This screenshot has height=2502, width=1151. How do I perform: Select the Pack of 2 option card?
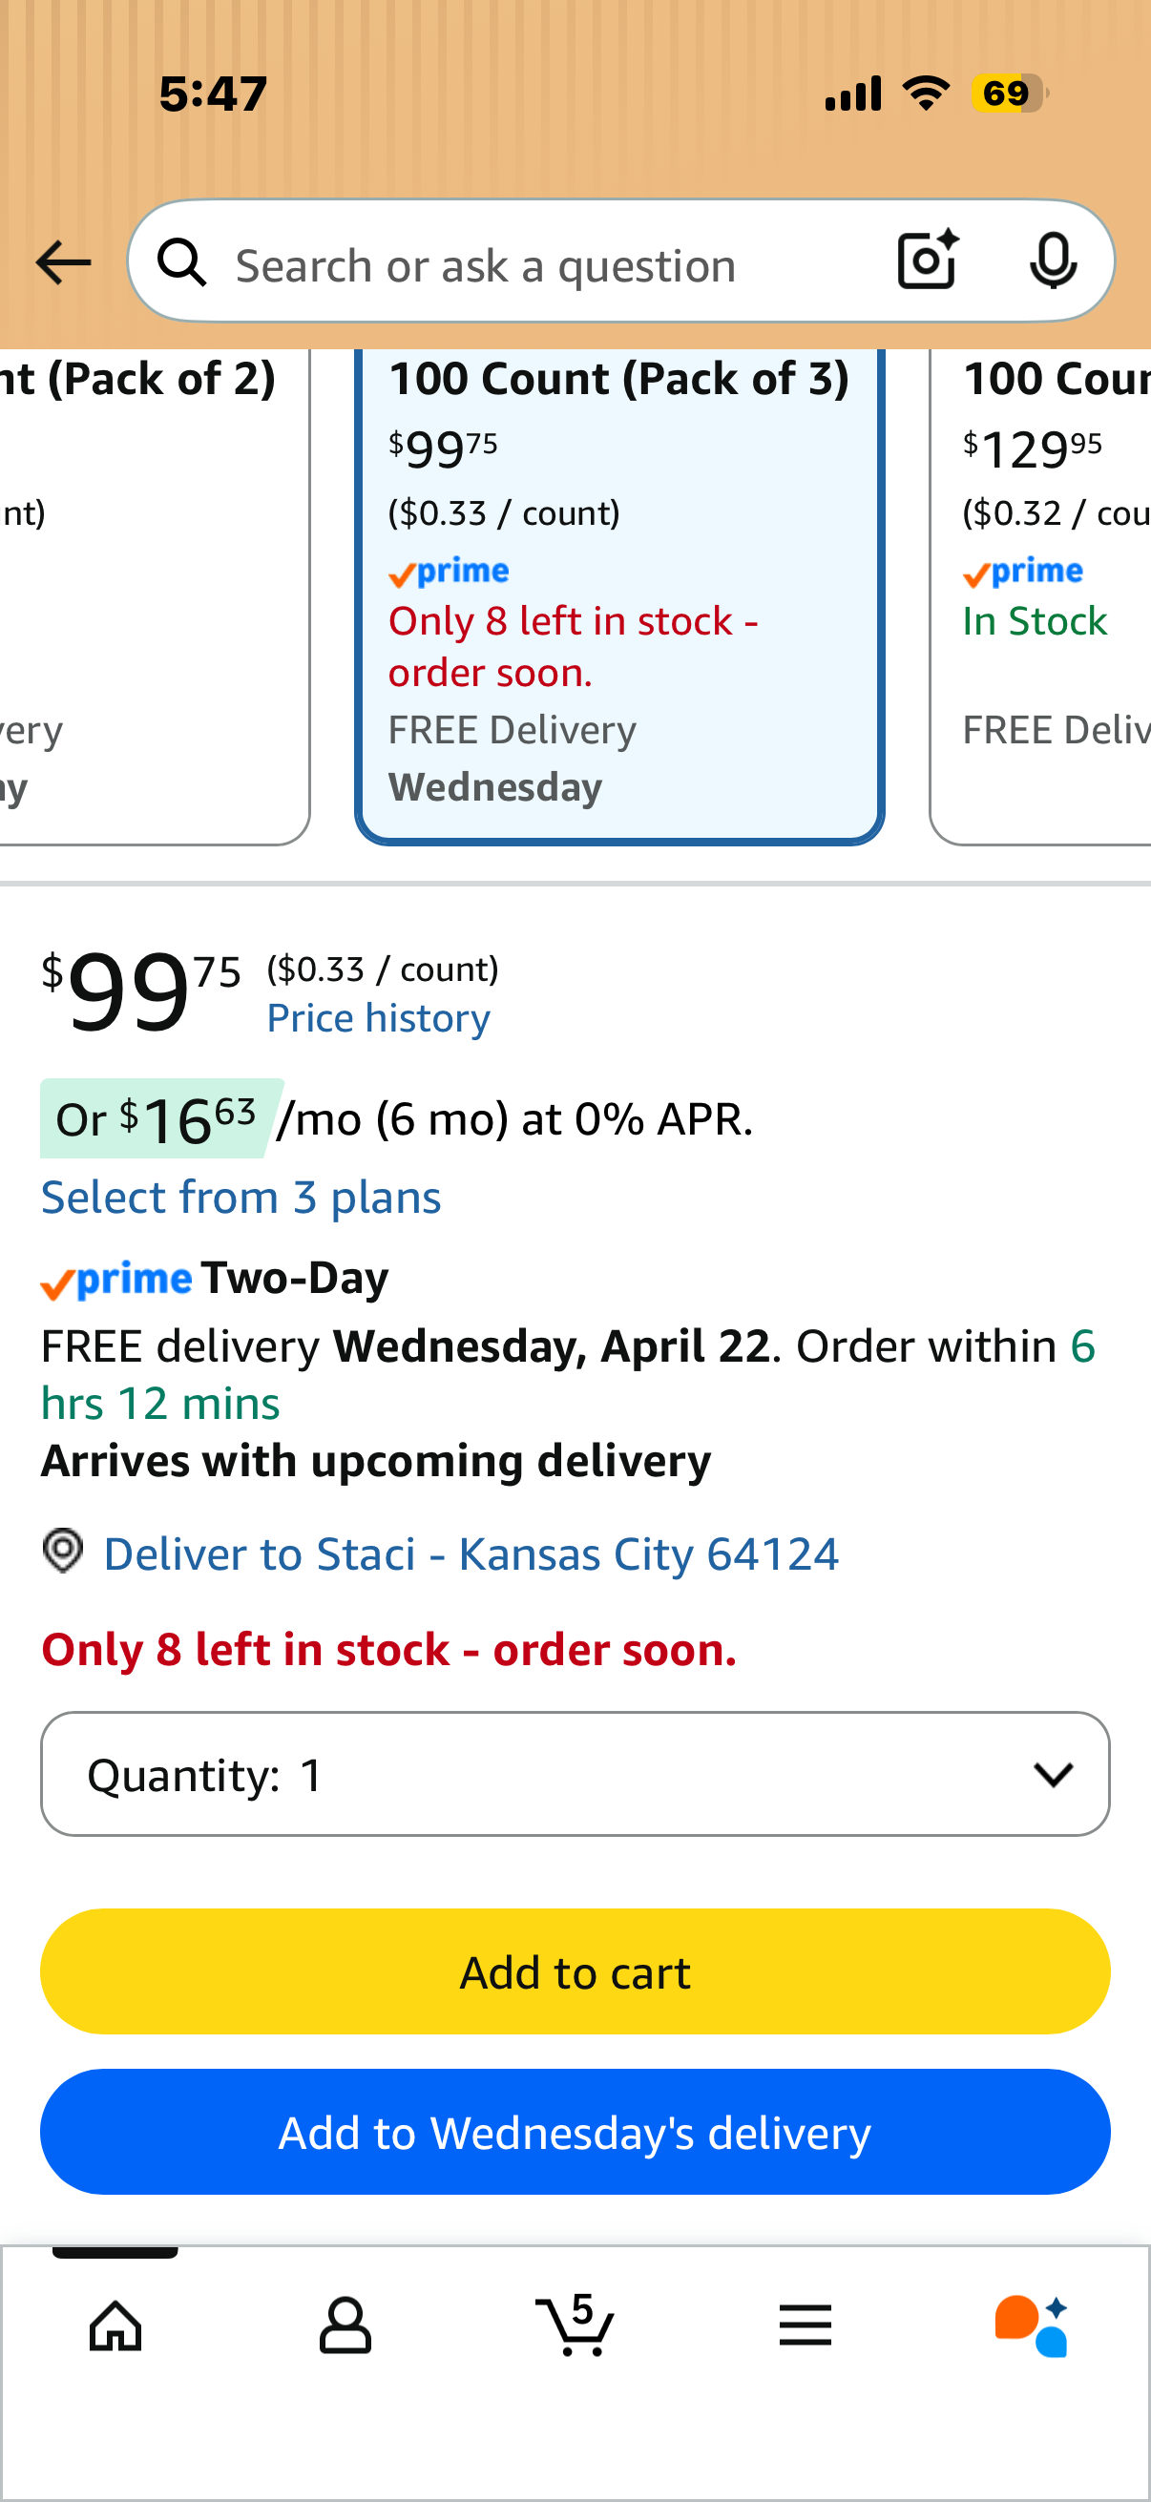coord(155,595)
